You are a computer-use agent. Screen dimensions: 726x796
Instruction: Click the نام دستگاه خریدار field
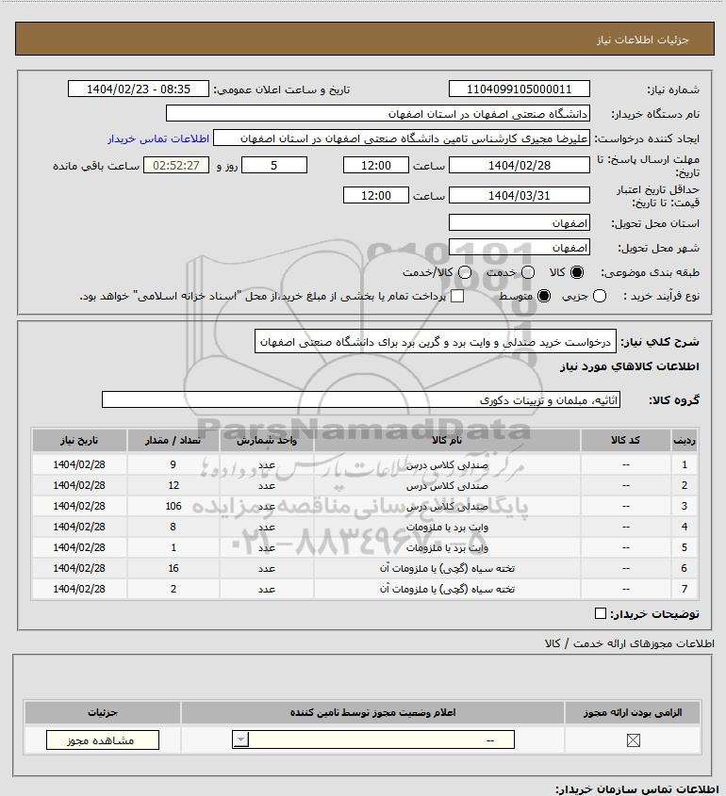coord(377,113)
